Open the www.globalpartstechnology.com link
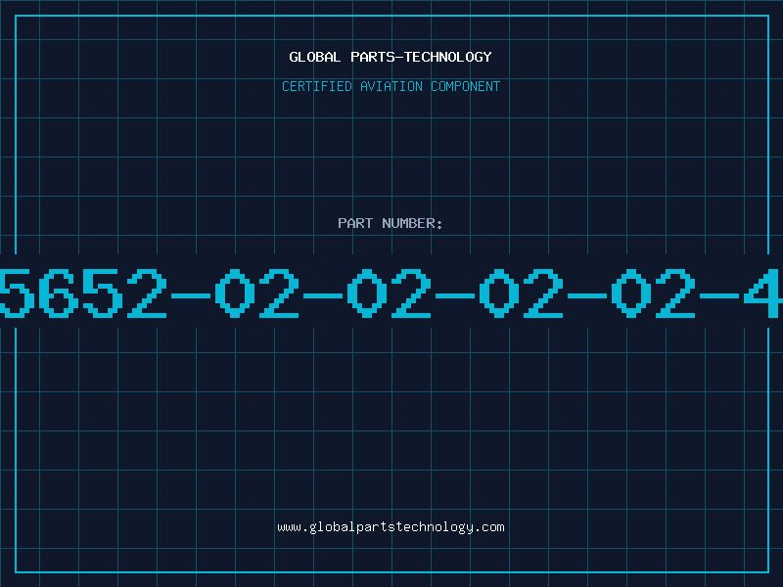Screen dimensions: 783x587 click(391, 527)
